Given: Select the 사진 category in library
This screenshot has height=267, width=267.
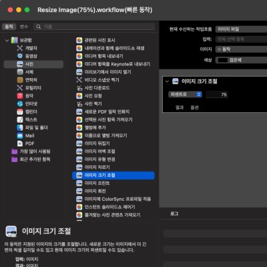Looking at the screenshot, I should click(33, 64).
